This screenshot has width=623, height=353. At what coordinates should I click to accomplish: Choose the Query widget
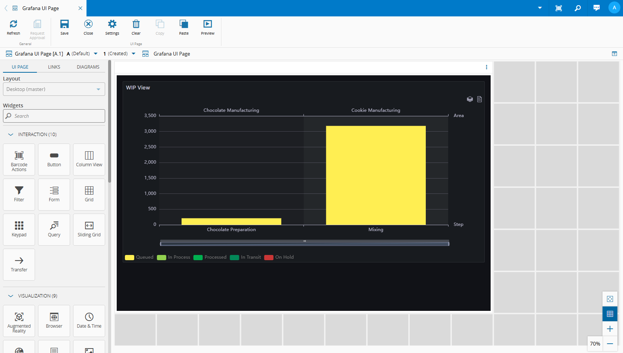pos(54,230)
